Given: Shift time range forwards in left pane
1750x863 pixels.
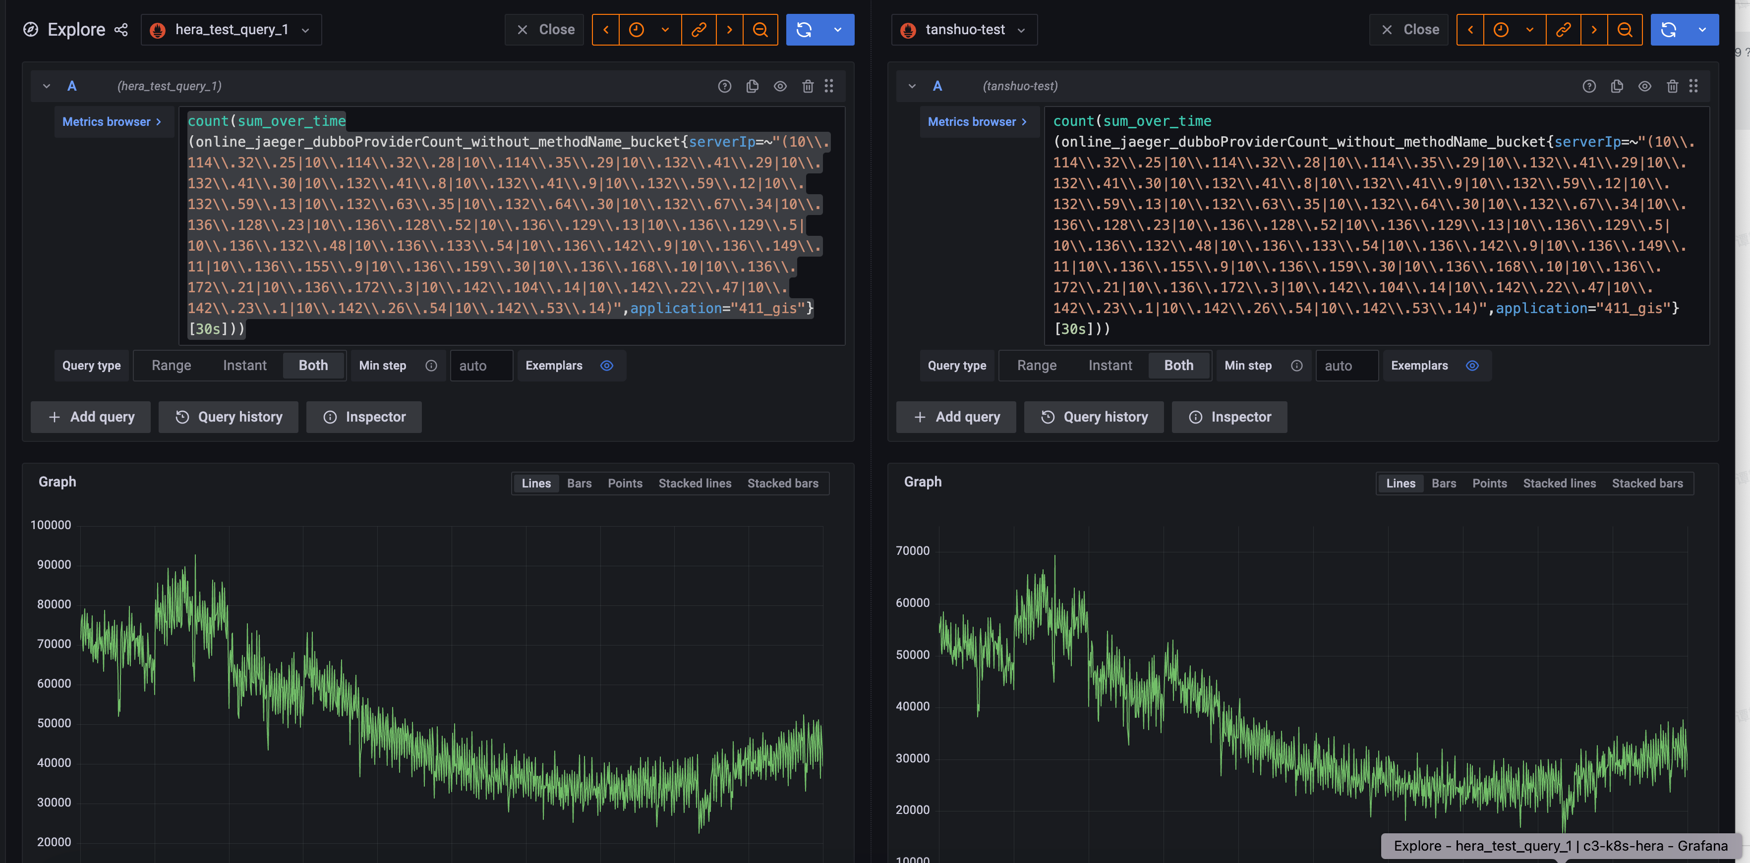Looking at the screenshot, I should pyautogui.click(x=730, y=29).
